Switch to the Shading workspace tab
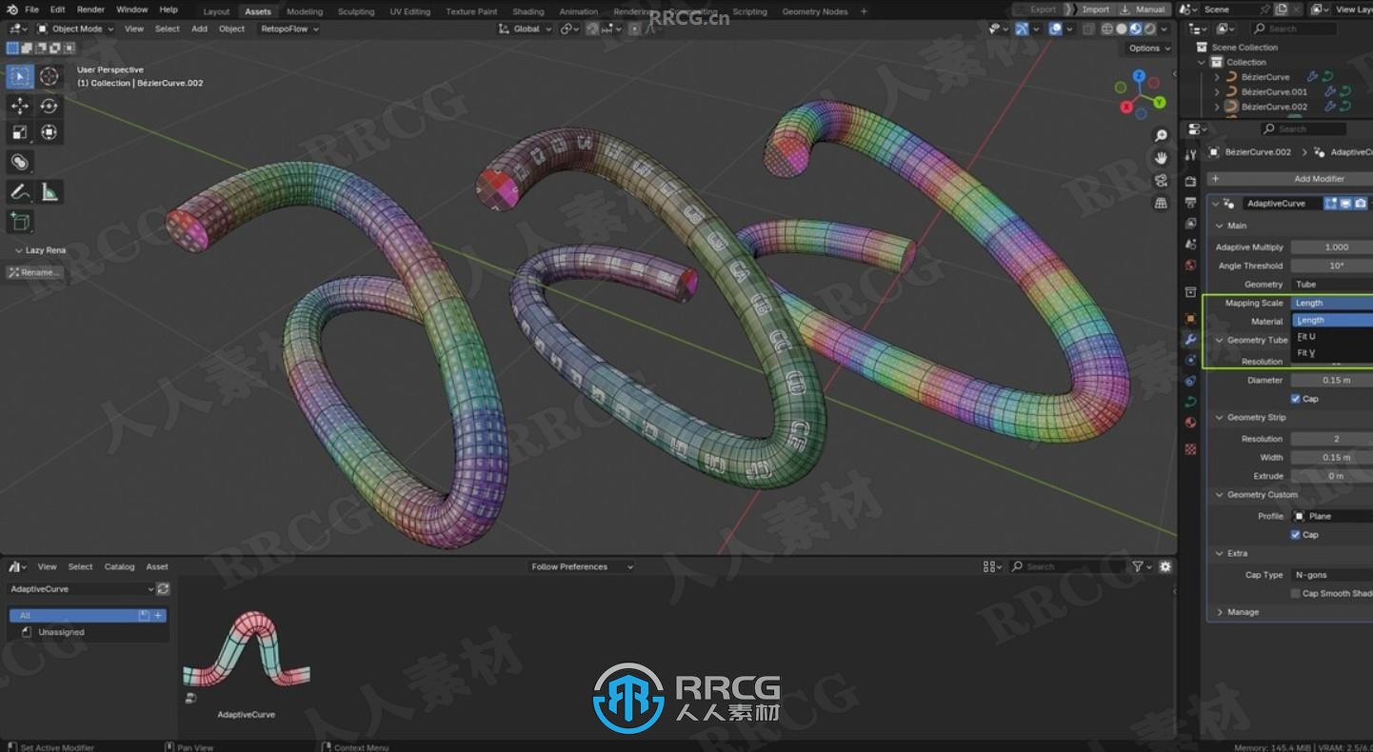Viewport: 1373px width, 752px height. 528,11
